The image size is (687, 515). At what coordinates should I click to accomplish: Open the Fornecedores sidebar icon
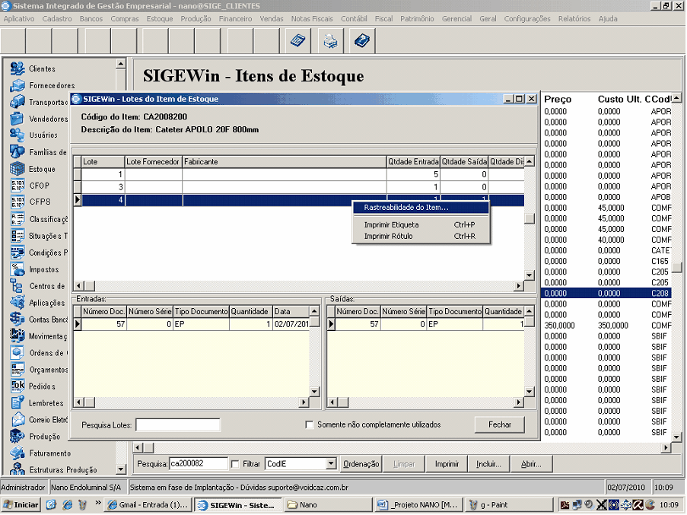coord(17,85)
